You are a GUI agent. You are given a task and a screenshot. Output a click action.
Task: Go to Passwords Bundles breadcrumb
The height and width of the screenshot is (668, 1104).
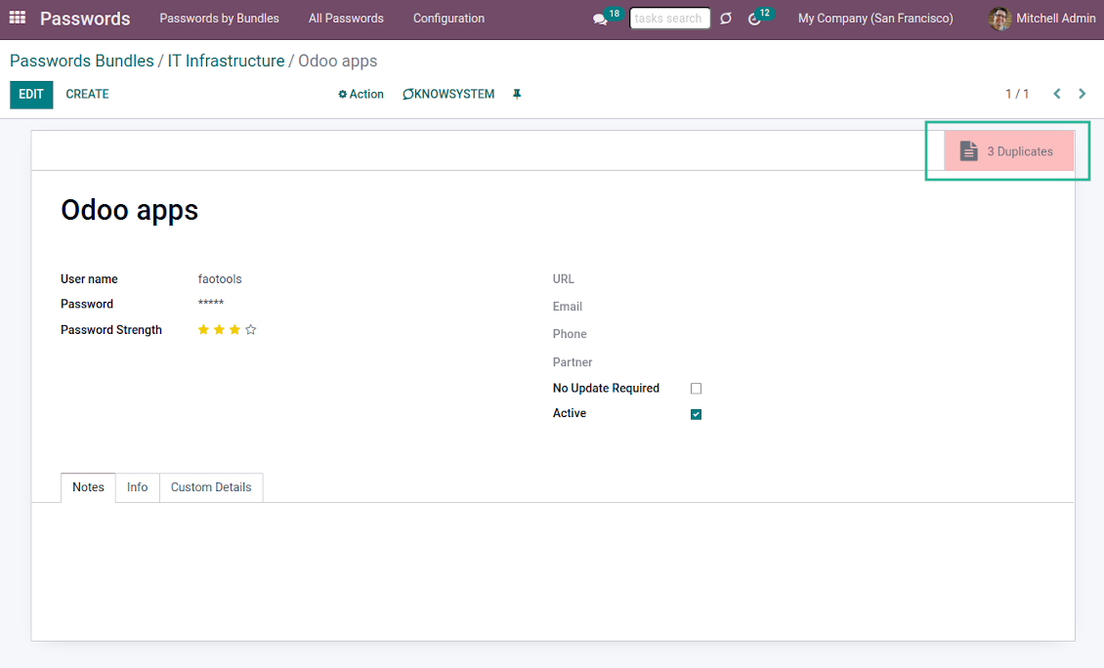click(82, 62)
